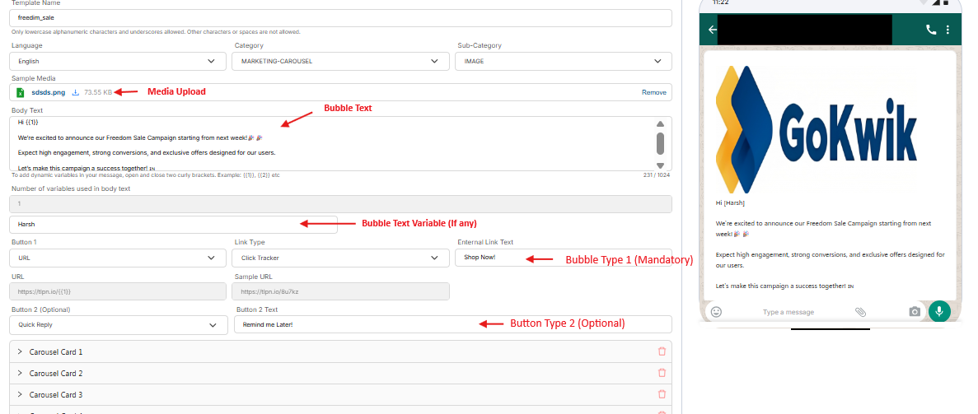Tap the green microphone button
The height and width of the screenshot is (414, 978).
[x=939, y=311]
